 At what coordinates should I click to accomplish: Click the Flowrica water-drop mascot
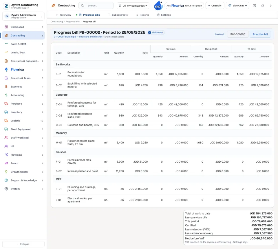[x=158, y=6]
